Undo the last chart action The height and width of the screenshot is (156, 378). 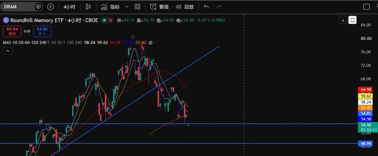pyautogui.click(x=206, y=7)
